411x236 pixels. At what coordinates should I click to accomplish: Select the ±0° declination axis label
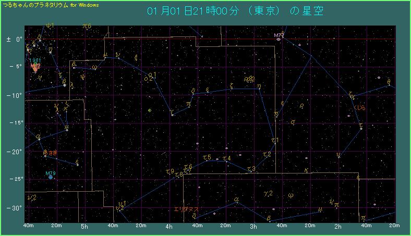[13, 39]
